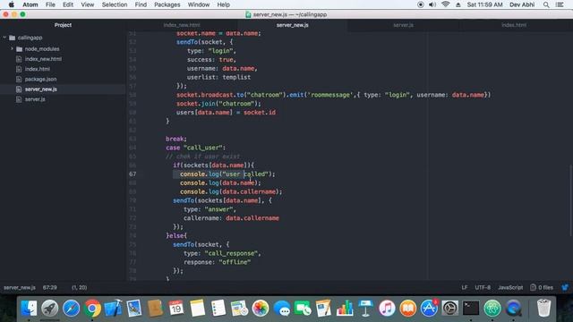Open Google Chrome in the dock
Image resolution: width=573 pixels, height=322 pixels.
tap(92, 309)
